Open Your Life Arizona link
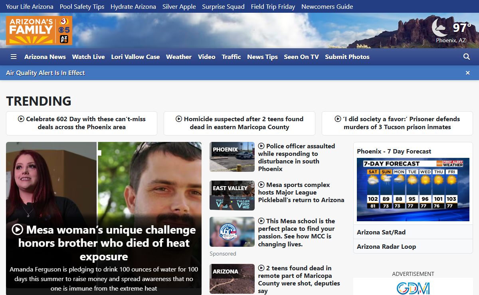Screen dimensions: 479x295 pos(30,6)
